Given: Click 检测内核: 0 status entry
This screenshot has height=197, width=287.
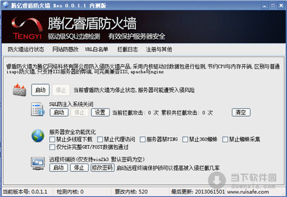Looking at the screenshot, I should (x=70, y=192).
